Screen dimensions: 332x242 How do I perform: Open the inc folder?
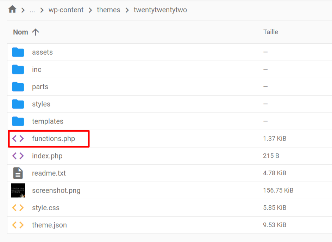click(37, 69)
